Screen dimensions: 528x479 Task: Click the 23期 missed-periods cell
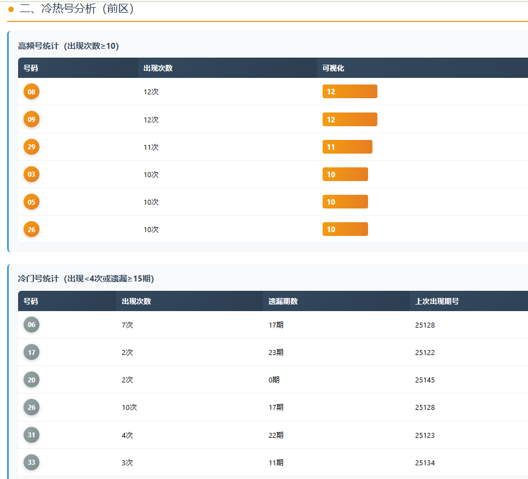click(276, 352)
